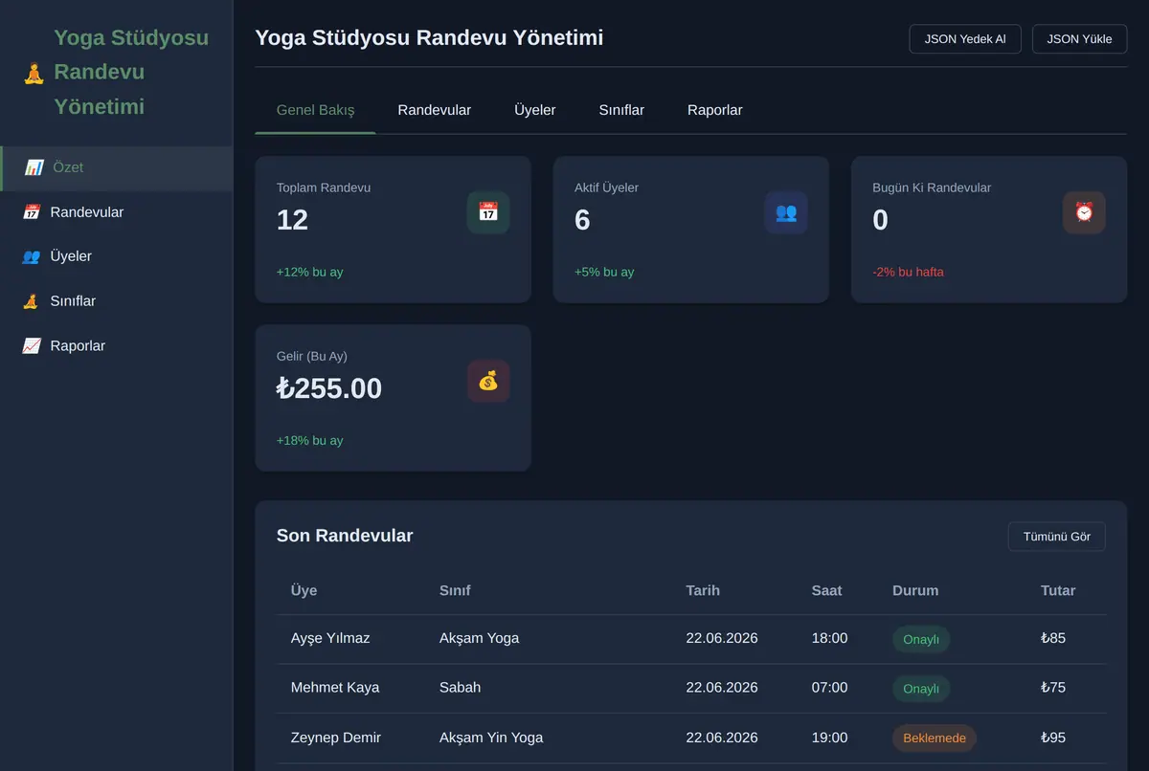Click the Akşam Yin Yoga class cell
The width and height of the screenshot is (1149, 771).
coord(491,738)
